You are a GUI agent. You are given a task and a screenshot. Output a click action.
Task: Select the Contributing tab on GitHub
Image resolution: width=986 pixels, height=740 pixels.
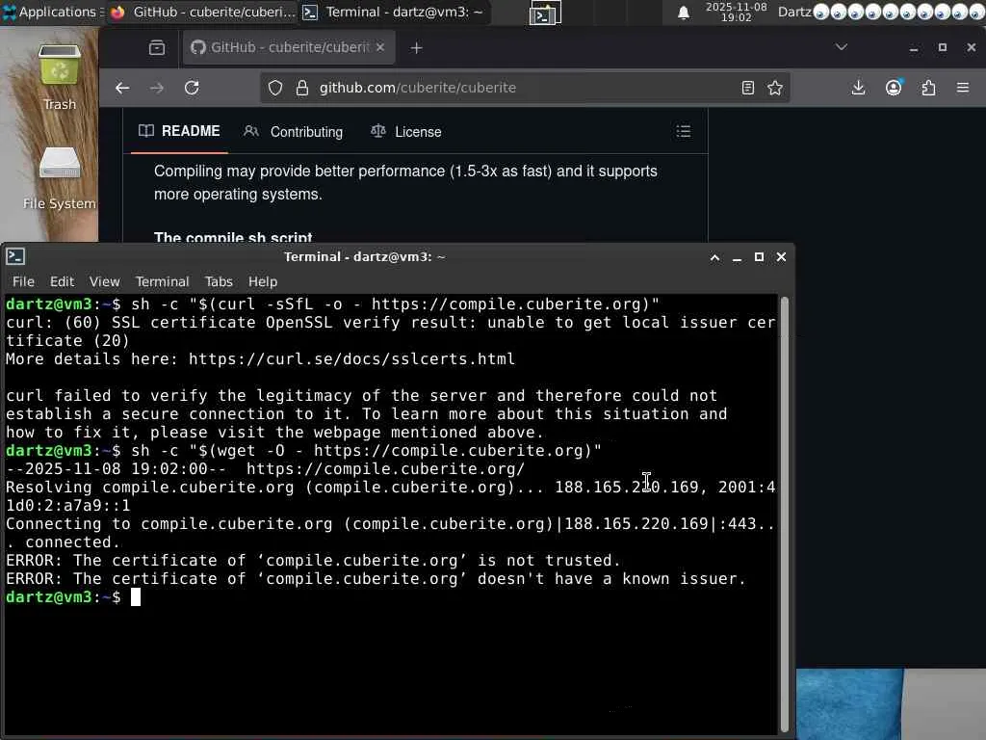pos(294,131)
